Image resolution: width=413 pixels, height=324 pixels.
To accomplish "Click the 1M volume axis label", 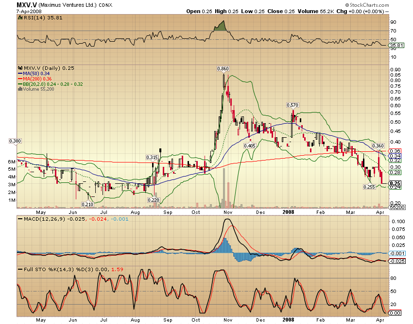I will [12, 200].
